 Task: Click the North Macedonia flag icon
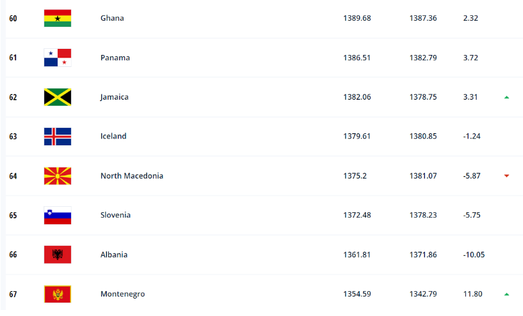pos(57,175)
